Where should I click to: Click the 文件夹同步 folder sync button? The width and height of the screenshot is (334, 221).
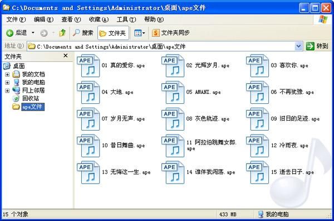[171, 33]
